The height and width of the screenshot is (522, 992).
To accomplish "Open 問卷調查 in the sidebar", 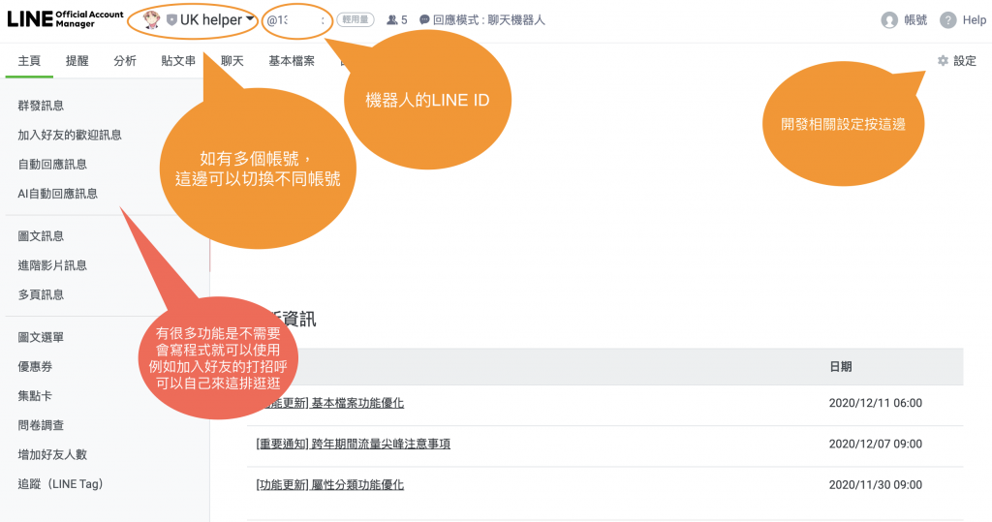I will point(41,425).
